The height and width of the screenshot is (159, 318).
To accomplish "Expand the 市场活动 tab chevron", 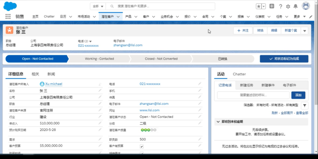I will point(94,17).
